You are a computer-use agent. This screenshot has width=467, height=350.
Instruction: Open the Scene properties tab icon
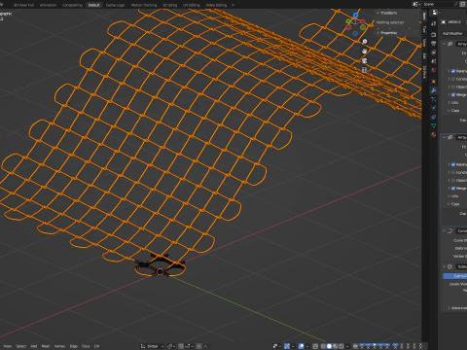coord(434,61)
